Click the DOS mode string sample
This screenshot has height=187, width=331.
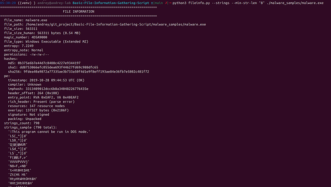49,132
